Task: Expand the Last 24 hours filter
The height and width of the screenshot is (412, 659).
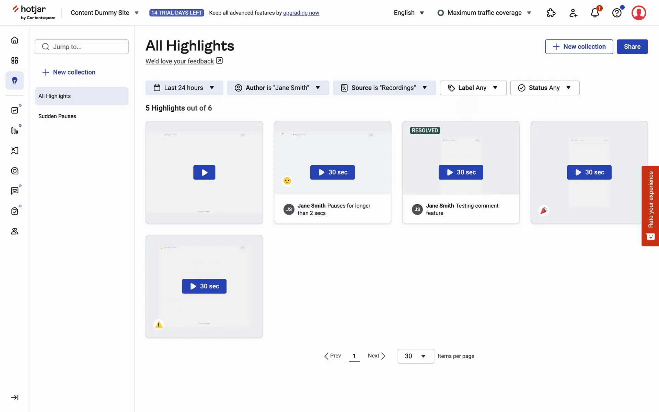Action: pos(184,88)
